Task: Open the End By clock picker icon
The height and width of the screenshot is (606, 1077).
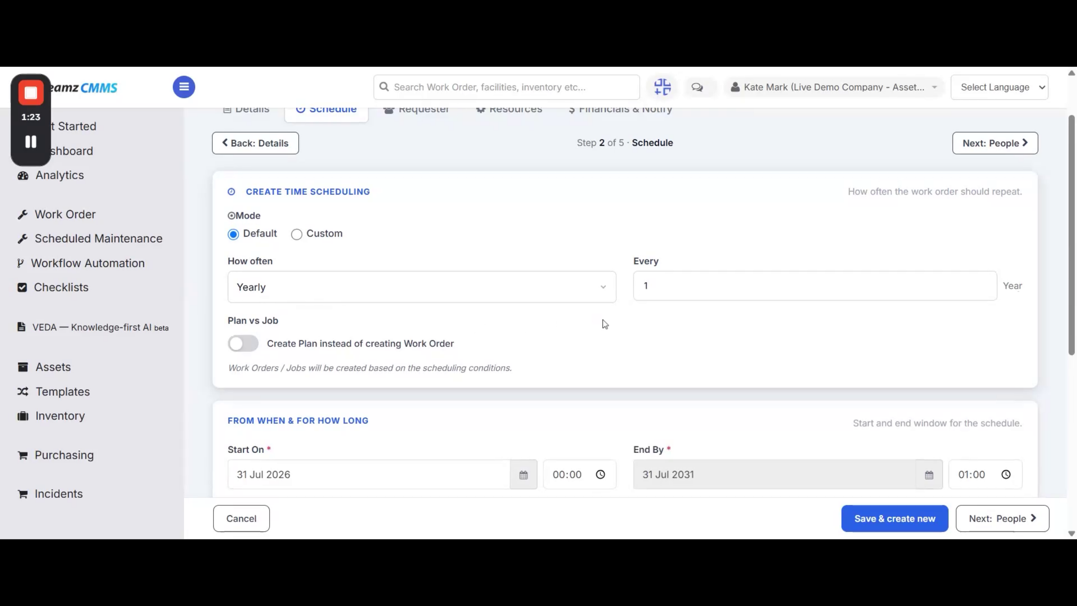Action: (1006, 474)
